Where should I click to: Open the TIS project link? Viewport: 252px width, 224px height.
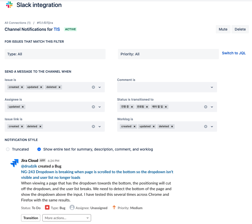(x=57, y=29)
